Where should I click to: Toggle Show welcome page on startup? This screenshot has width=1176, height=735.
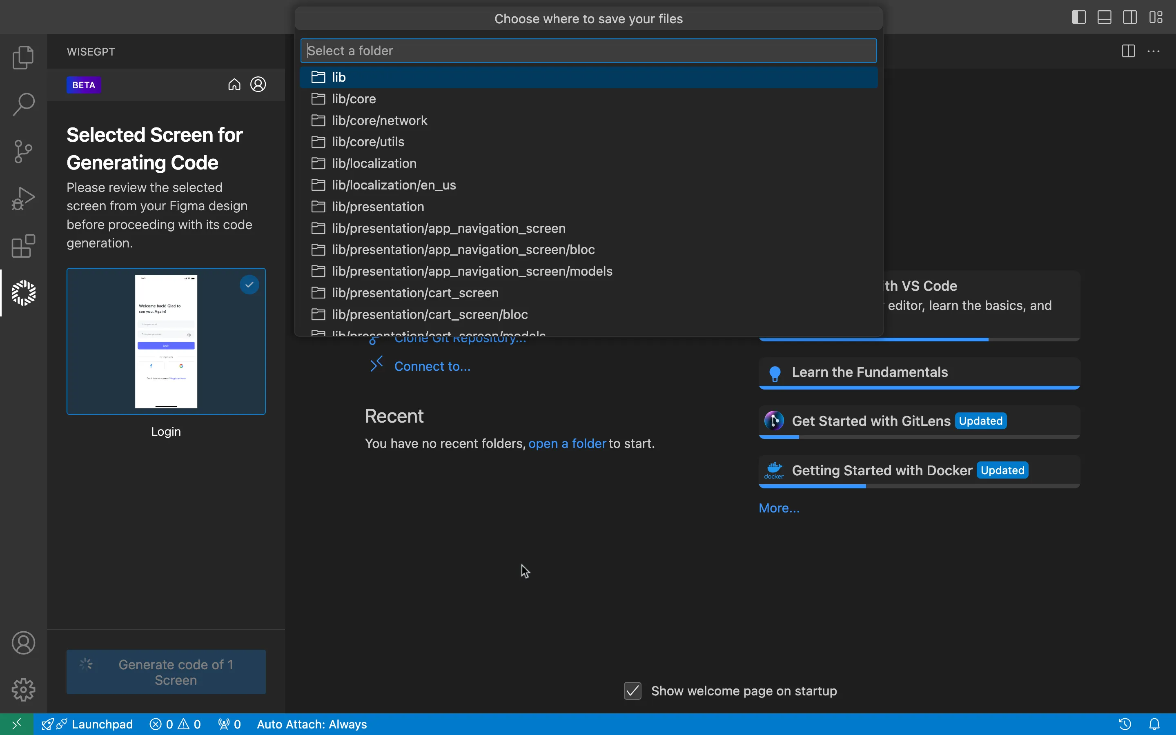click(633, 690)
